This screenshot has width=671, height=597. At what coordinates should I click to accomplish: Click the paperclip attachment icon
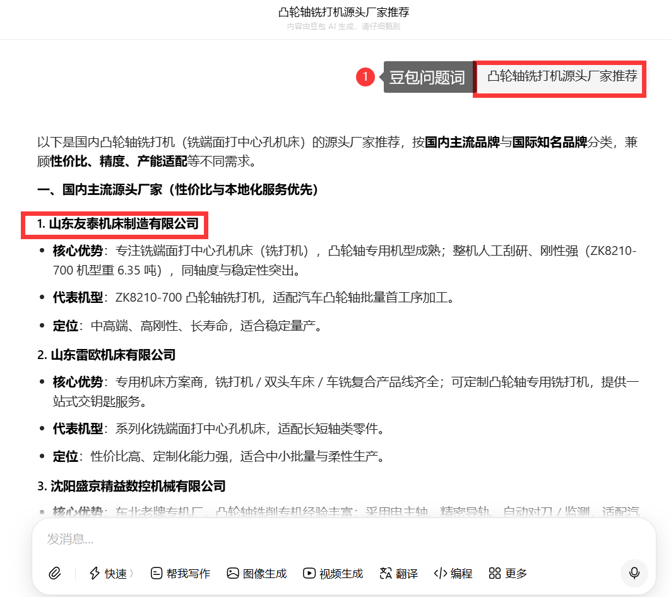pos(55,573)
